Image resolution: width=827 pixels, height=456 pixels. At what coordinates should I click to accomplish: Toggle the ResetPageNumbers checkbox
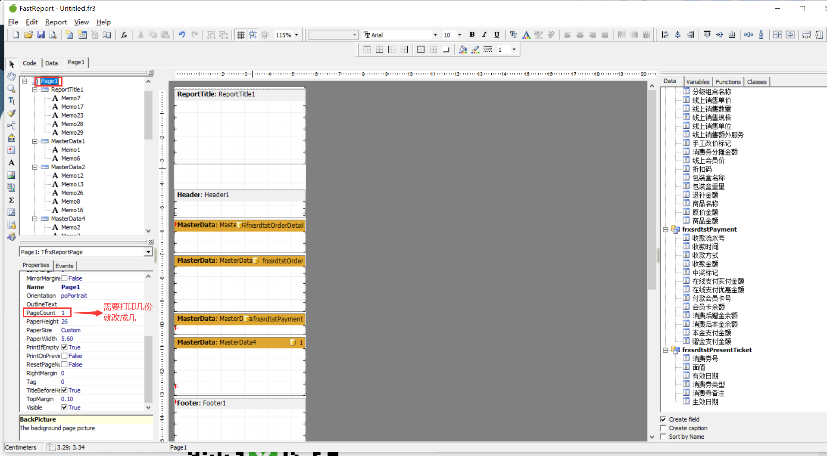[64, 364]
